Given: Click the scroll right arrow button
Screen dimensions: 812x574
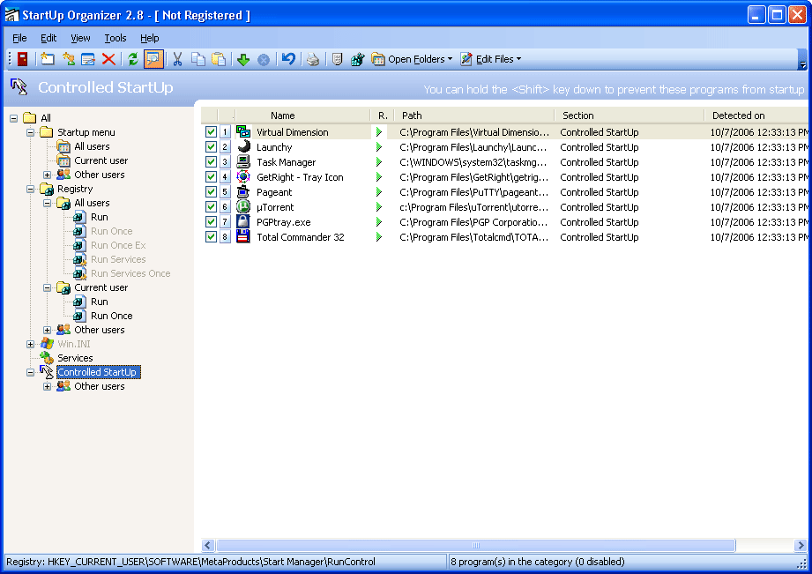Looking at the screenshot, I should [801, 545].
